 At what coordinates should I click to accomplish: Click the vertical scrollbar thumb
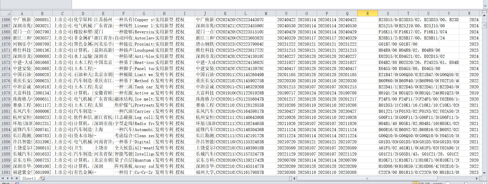[484, 25]
